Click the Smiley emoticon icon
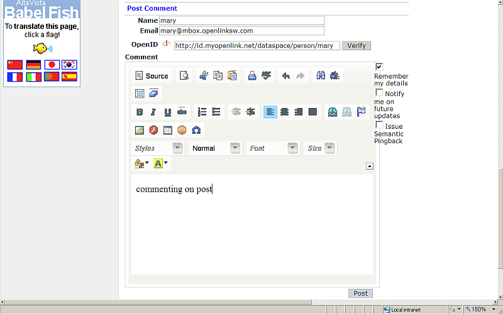 pos(182,130)
